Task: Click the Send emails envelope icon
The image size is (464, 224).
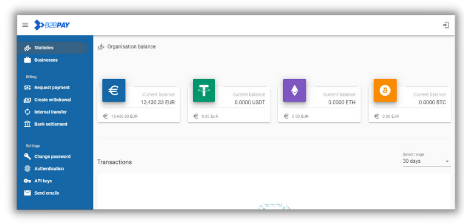Action: pyautogui.click(x=27, y=193)
